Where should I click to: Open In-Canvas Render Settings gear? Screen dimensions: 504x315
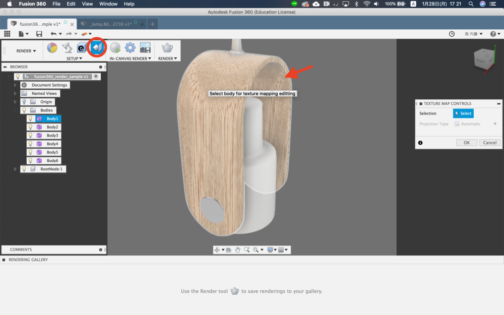[x=130, y=48]
